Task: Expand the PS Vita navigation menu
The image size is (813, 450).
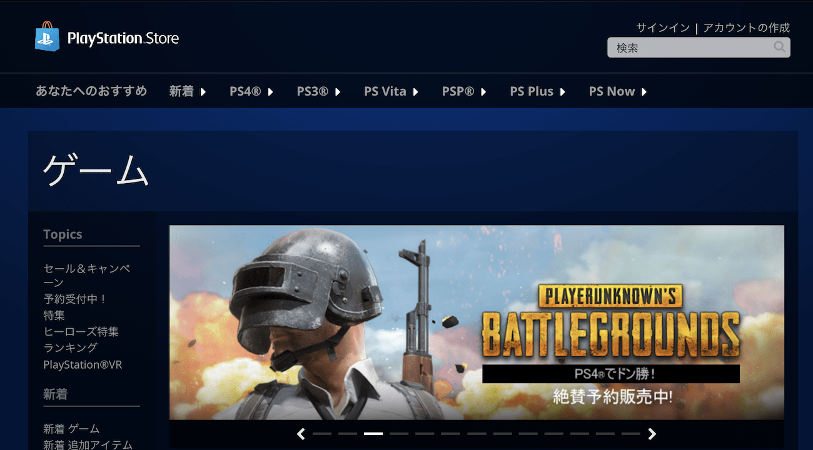Action: [391, 91]
